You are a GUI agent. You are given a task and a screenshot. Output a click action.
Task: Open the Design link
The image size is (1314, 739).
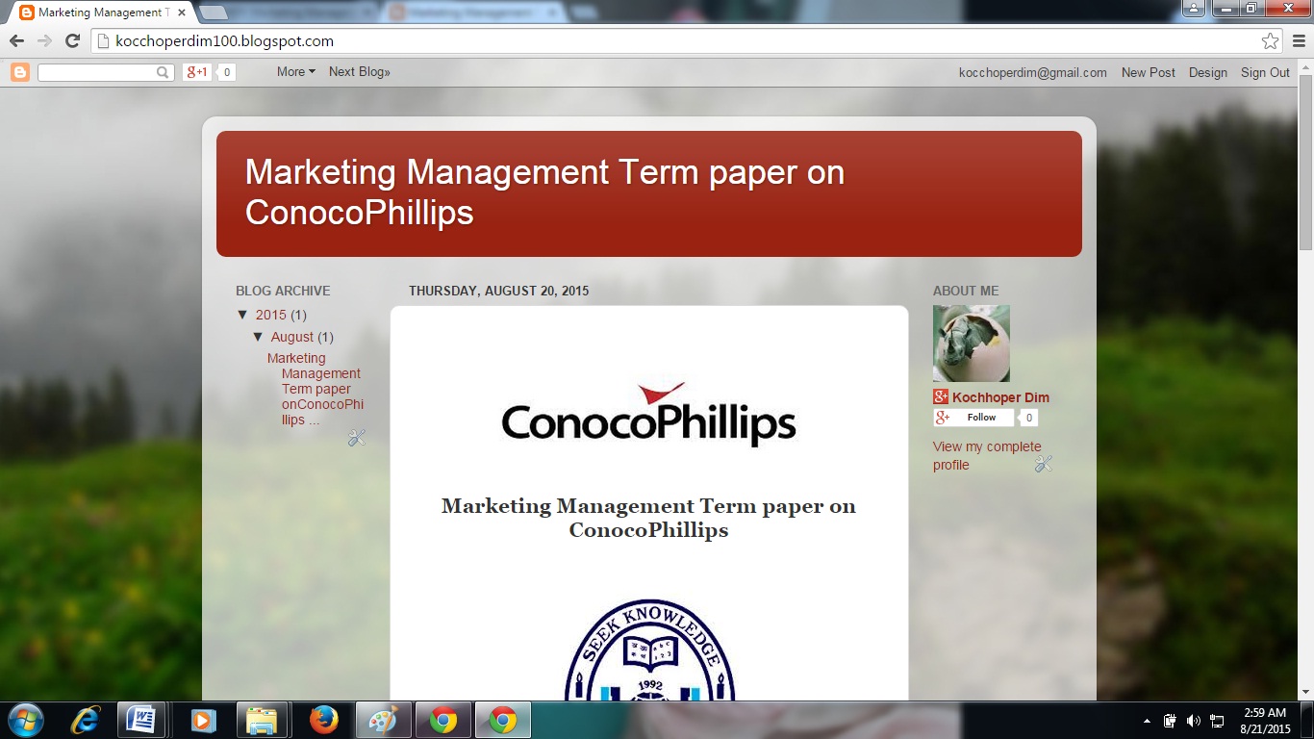(x=1208, y=72)
